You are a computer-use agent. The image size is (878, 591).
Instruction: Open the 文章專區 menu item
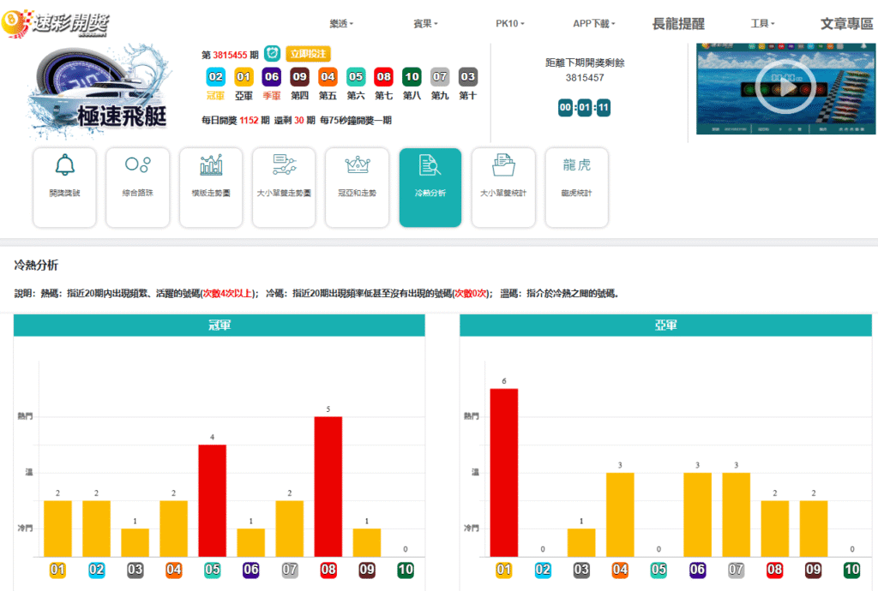click(846, 24)
